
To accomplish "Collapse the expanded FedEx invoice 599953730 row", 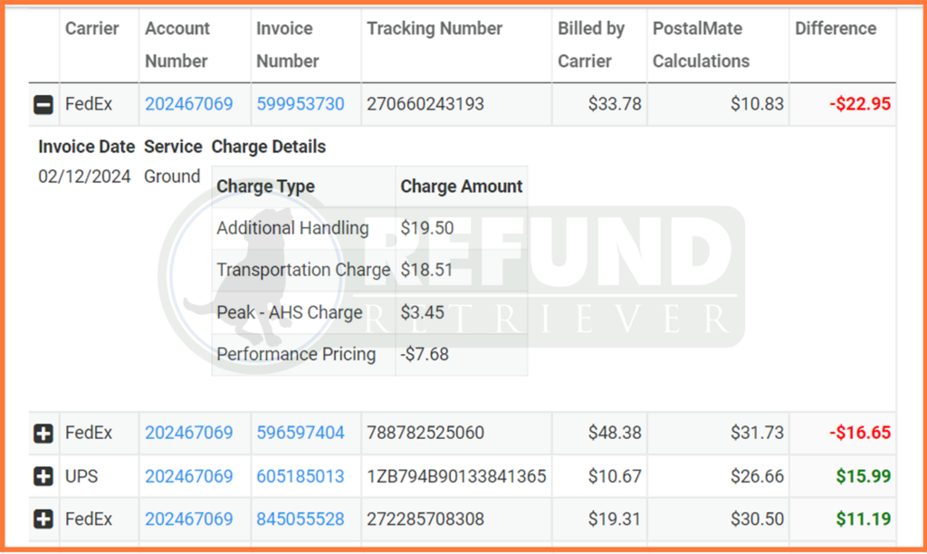I will coord(43,104).
